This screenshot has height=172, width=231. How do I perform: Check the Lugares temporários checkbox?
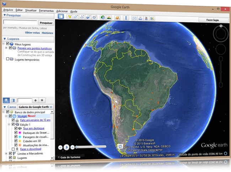[8, 59]
